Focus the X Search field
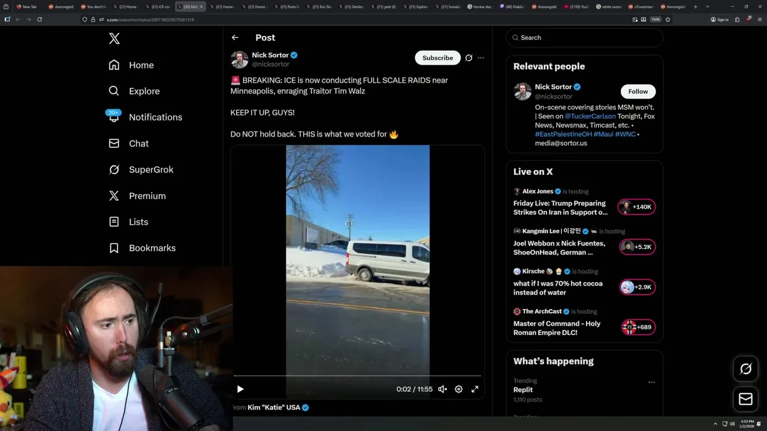The height and width of the screenshot is (431, 767). tap(584, 38)
